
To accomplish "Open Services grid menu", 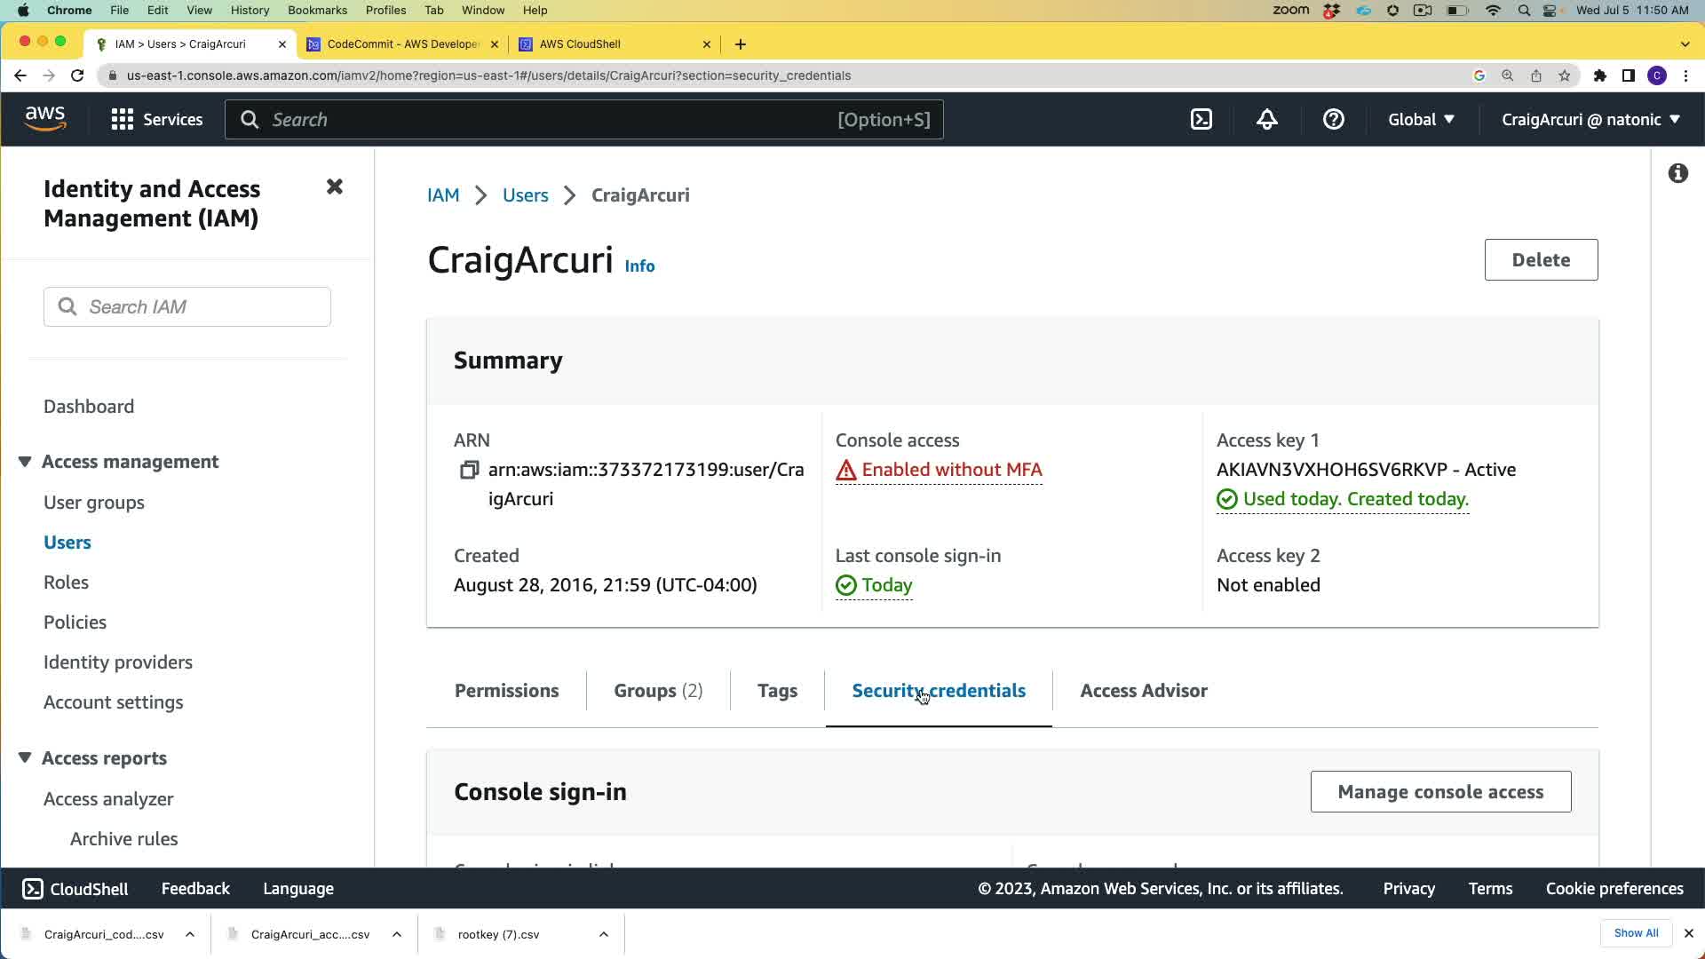I will [157, 119].
